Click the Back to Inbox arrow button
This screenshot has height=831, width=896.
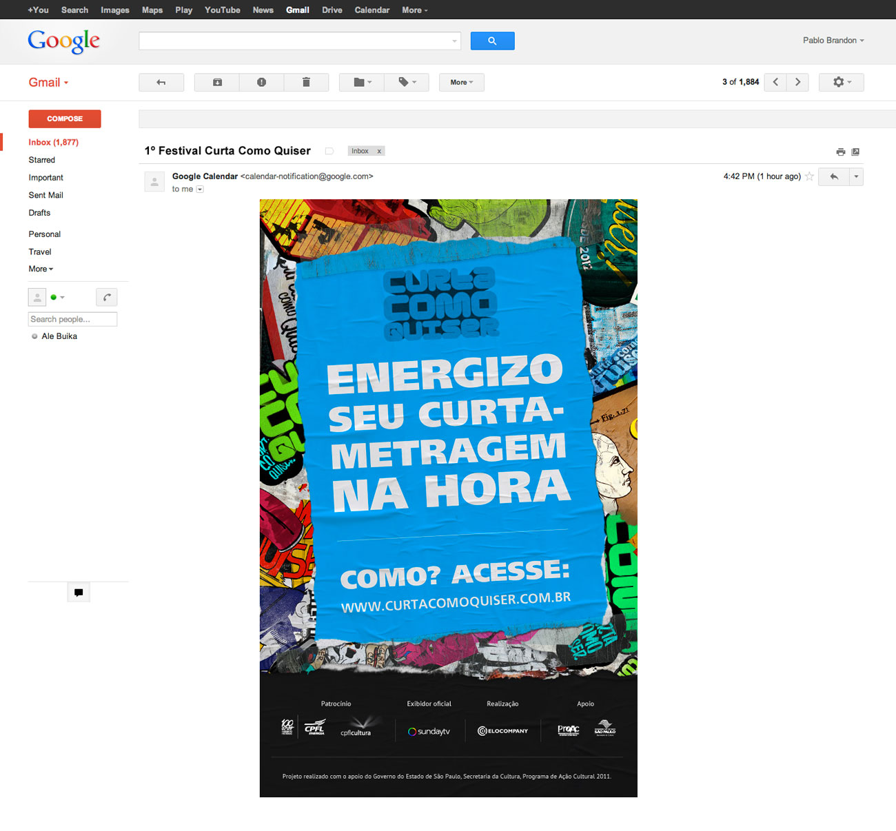pos(161,83)
